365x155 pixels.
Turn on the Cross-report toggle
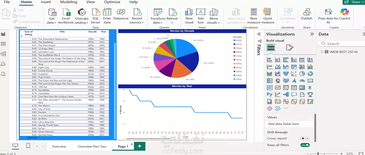tap(305, 139)
